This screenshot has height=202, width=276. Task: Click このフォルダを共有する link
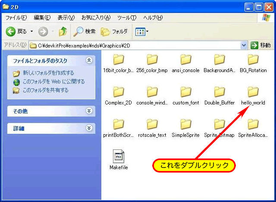point(45,90)
